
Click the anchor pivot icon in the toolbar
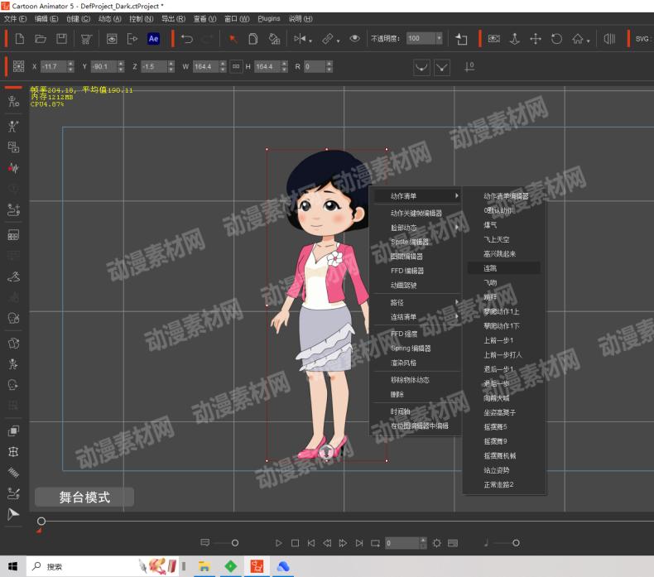pos(515,39)
